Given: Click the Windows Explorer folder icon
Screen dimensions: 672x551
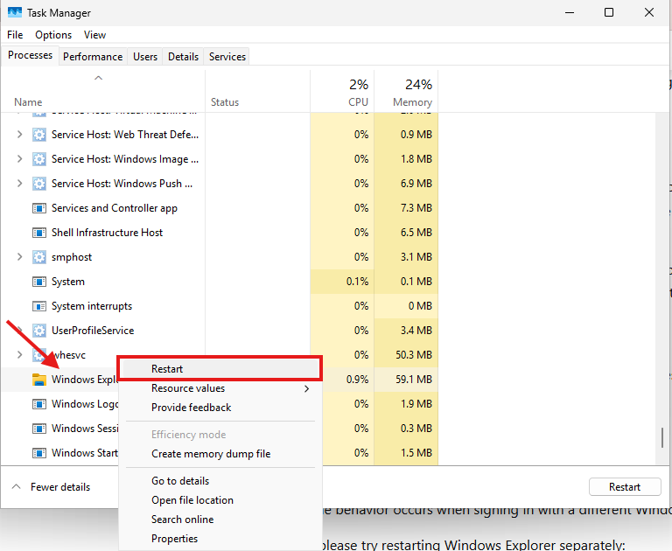Looking at the screenshot, I should (39, 380).
